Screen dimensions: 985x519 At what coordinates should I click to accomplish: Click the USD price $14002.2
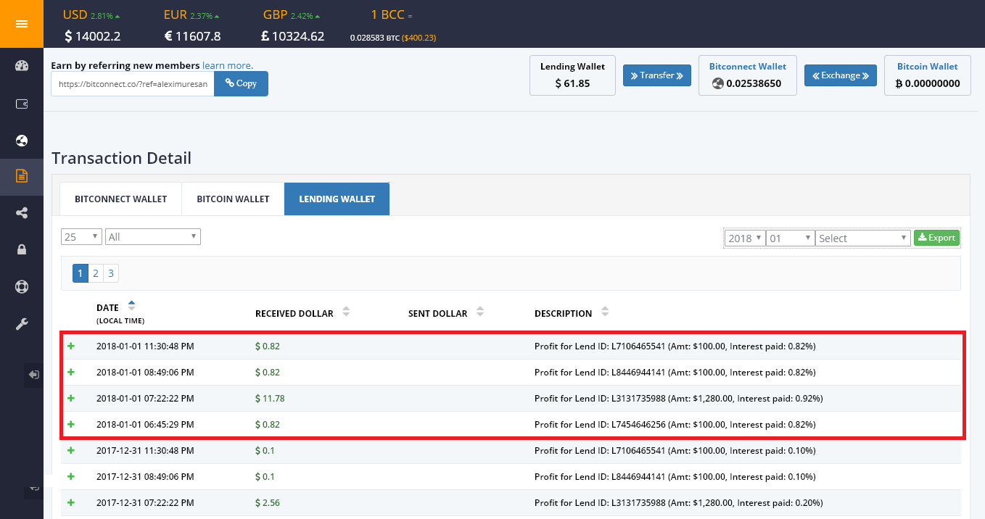pos(92,36)
